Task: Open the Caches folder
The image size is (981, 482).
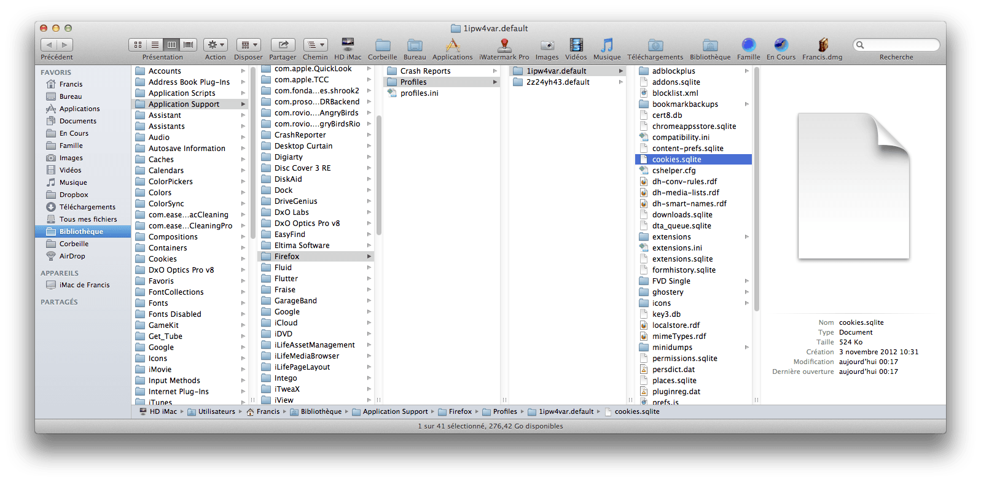Action: (x=190, y=160)
